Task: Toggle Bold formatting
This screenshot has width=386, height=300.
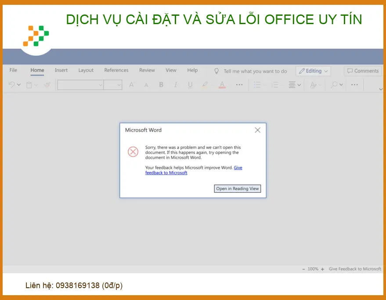Action: point(161,85)
